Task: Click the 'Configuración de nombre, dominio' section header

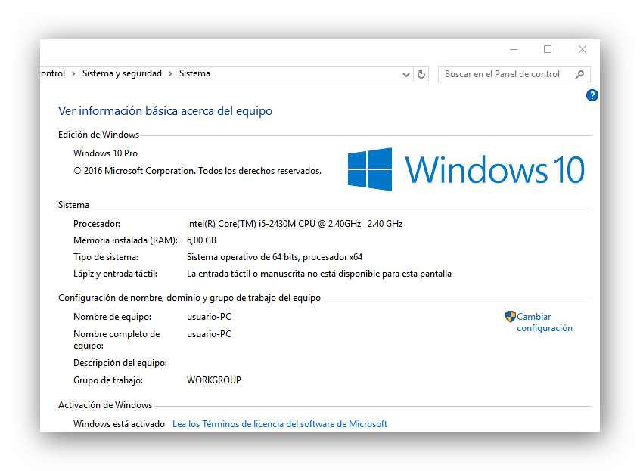Action: pyautogui.click(x=189, y=298)
